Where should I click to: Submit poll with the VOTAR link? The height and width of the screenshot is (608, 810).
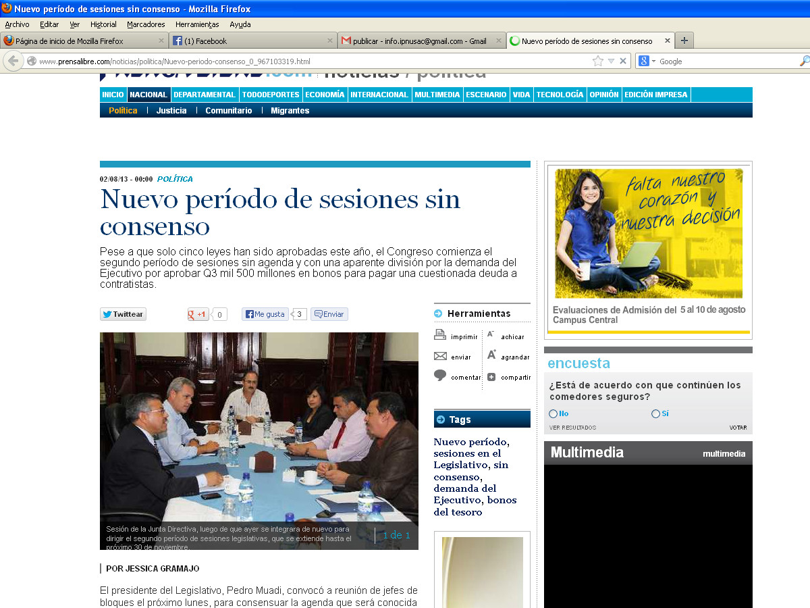point(738,428)
